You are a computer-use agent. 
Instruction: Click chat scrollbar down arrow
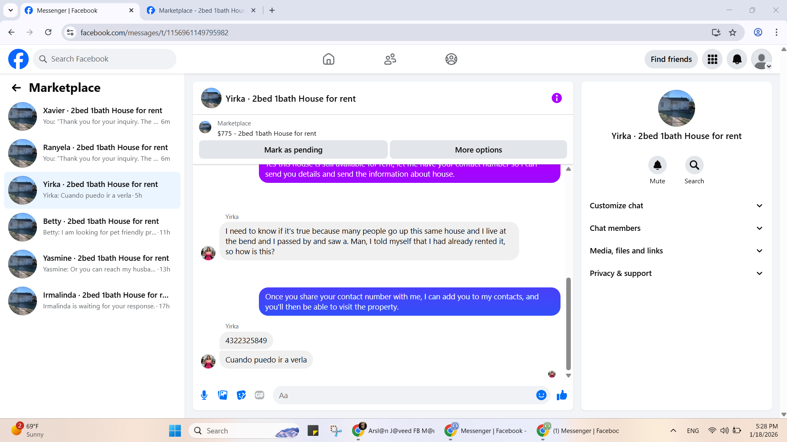[568, 375]
